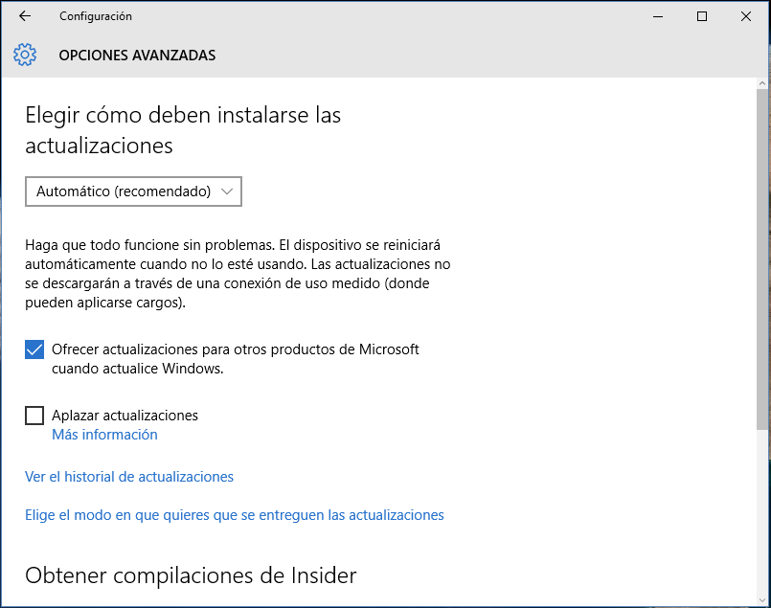
Task: Open the Automático (recomendado) dropdown
Action: [x=133, y=191]
